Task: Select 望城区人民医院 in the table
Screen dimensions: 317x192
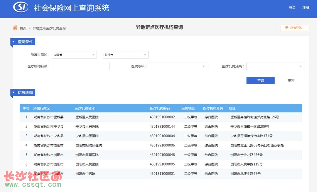Action: pos(87,117)
